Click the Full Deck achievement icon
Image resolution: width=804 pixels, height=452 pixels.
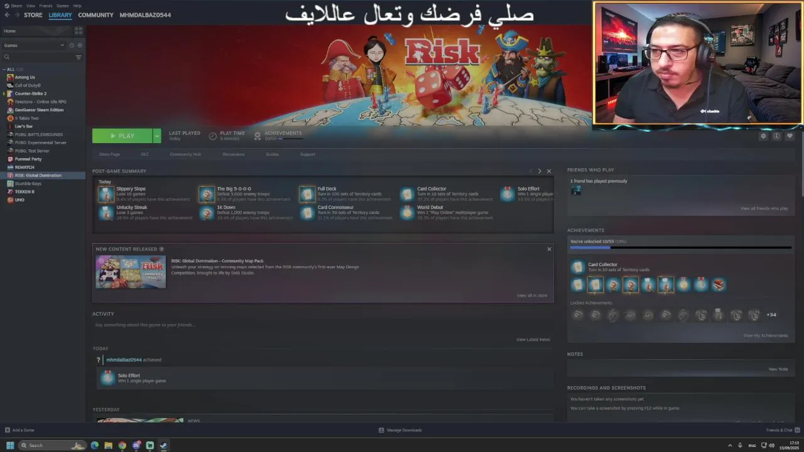point(307,194)
